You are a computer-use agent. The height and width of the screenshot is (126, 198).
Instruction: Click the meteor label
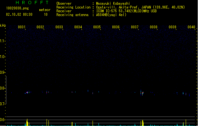coord(45,10)
